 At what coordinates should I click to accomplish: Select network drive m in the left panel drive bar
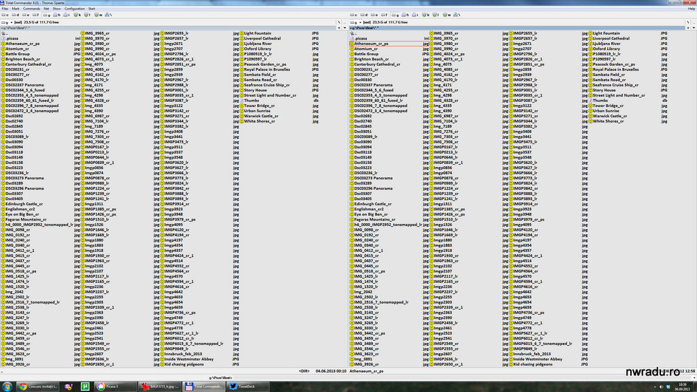pyautogui.click(x=98, y=15)
